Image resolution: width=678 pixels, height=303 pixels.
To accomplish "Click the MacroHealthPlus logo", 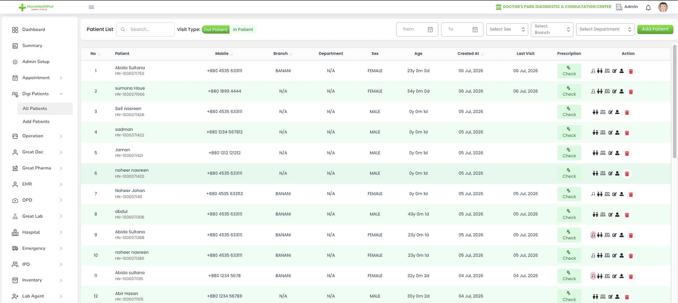I will pos(36,7).
